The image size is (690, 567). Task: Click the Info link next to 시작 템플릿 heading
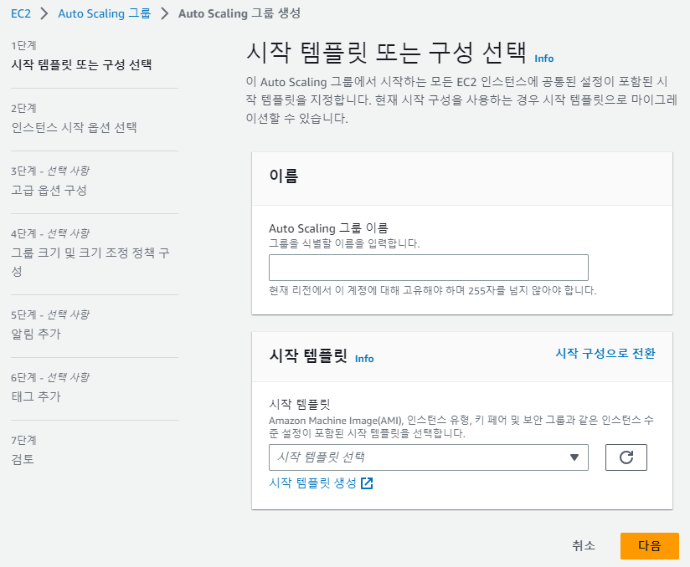(x=364, y=359)
